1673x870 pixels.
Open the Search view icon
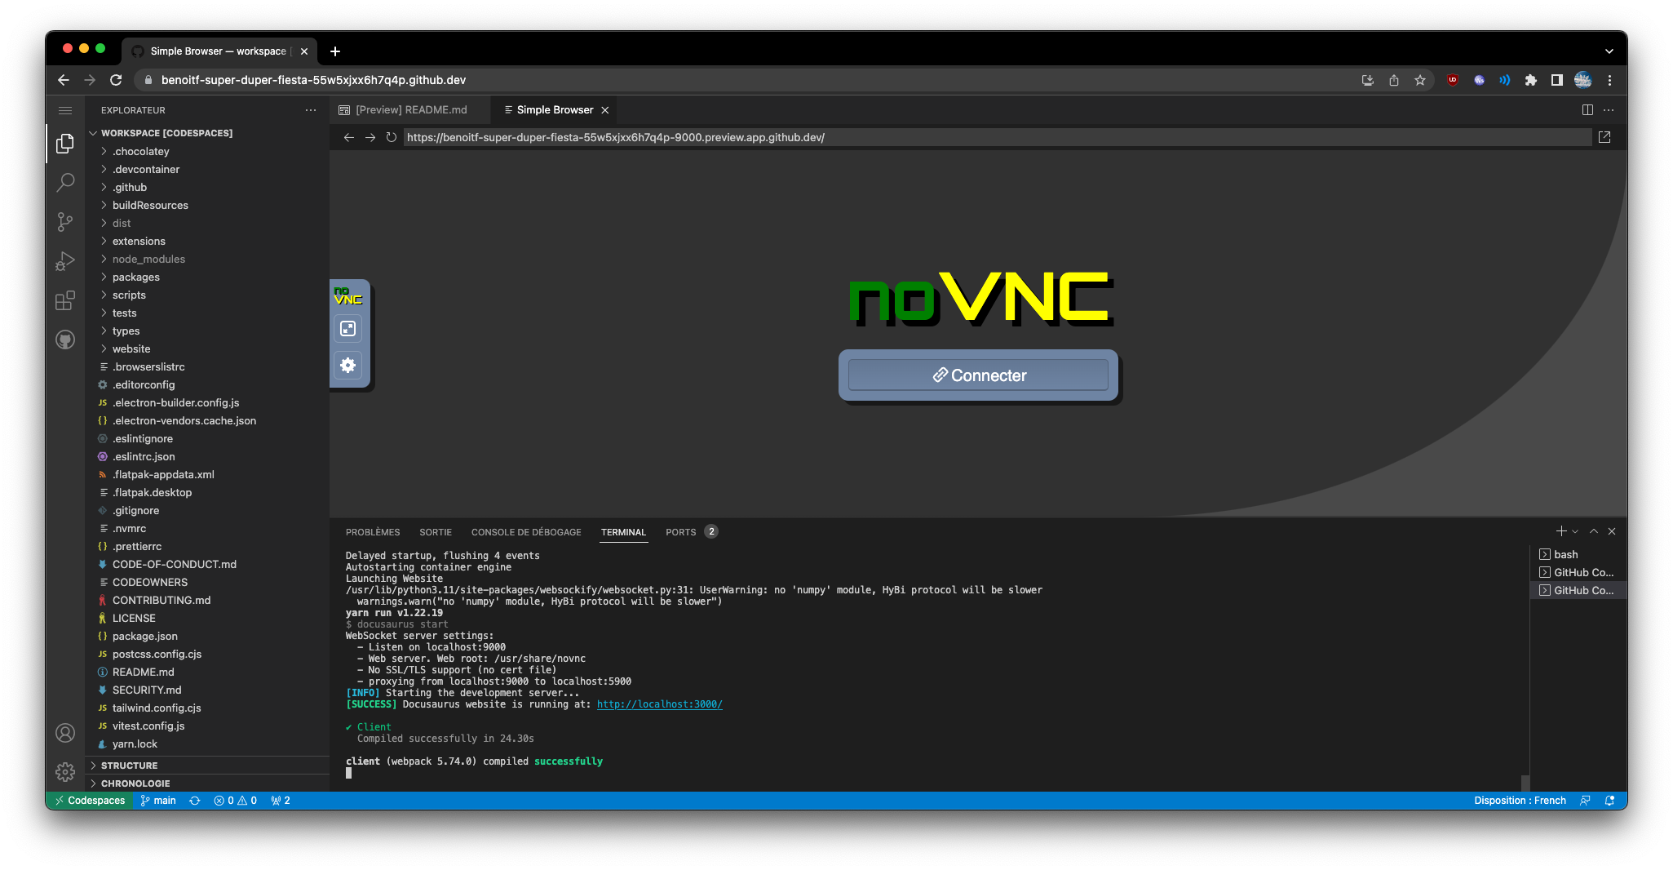[x=65, y=183]
